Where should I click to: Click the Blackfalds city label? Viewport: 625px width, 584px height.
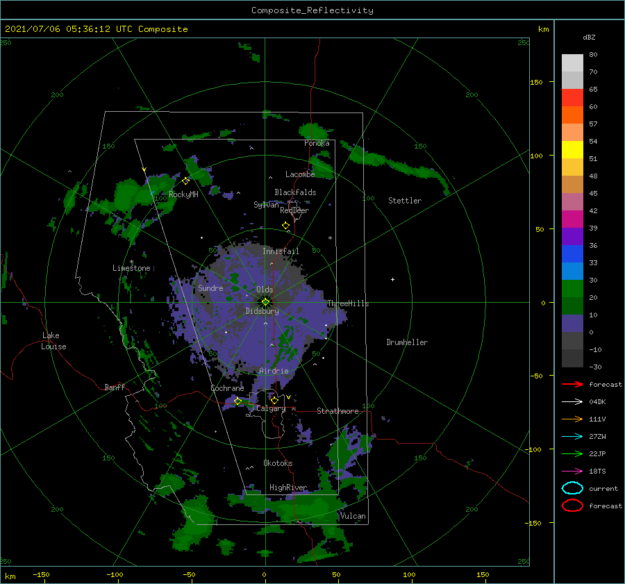click(x=295, y=192)
